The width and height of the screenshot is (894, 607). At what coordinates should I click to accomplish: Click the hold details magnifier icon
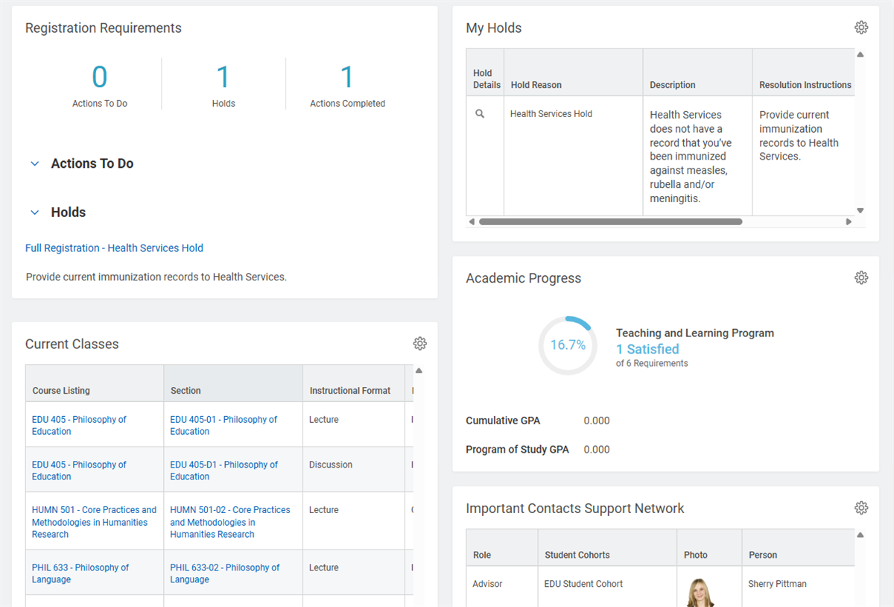click(x=480, y=114)
